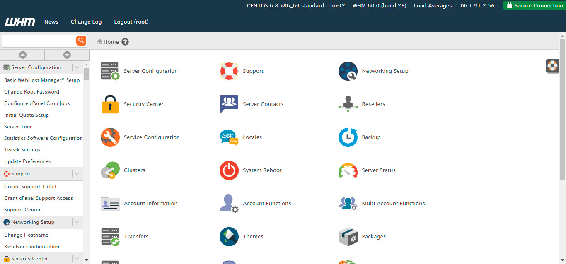The image size is (566, 264).
Task: Click the WHM logo
Action: tap(20, 22)
